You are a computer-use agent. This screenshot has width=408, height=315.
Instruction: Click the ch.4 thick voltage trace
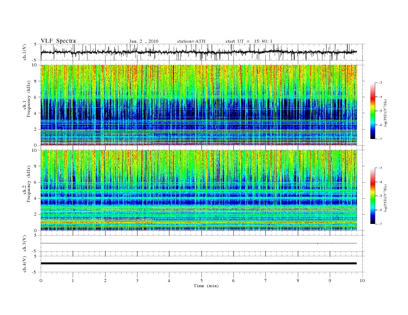199,264
